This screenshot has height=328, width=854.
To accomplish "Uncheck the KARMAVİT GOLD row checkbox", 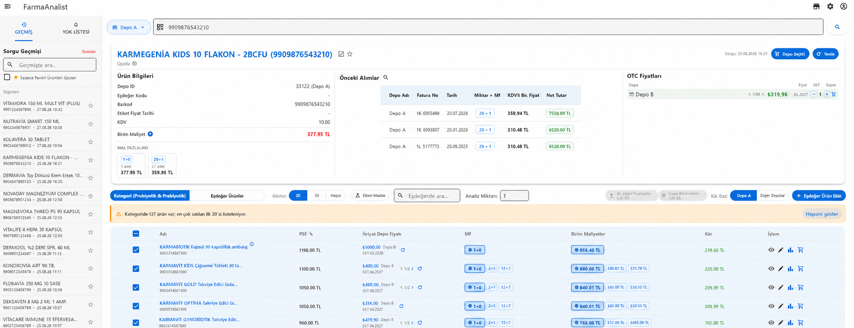I will pyautogui.click(x=136, y=287).
